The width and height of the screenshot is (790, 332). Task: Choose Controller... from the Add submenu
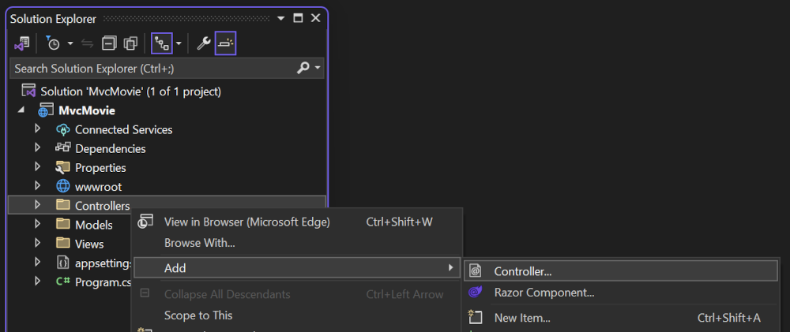click(x=523, y=271)
